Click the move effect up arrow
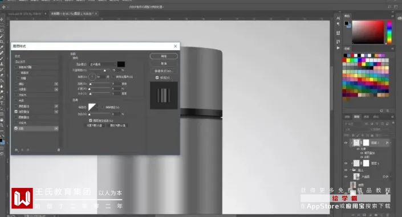Screen dimensions: 402x217 (x=22, y=150)
